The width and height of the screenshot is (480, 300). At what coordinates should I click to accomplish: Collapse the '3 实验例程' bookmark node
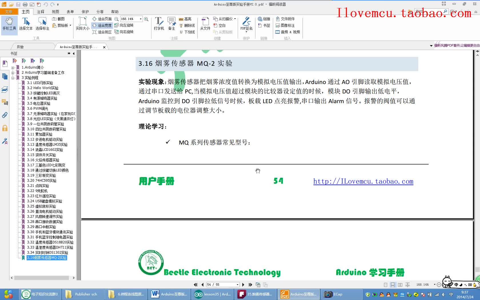[13, 78]
